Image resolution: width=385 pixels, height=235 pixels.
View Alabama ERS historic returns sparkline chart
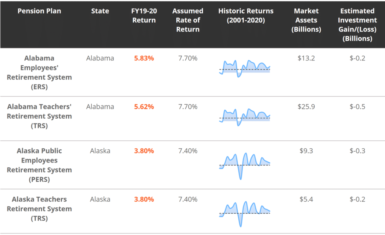(245, 68)
